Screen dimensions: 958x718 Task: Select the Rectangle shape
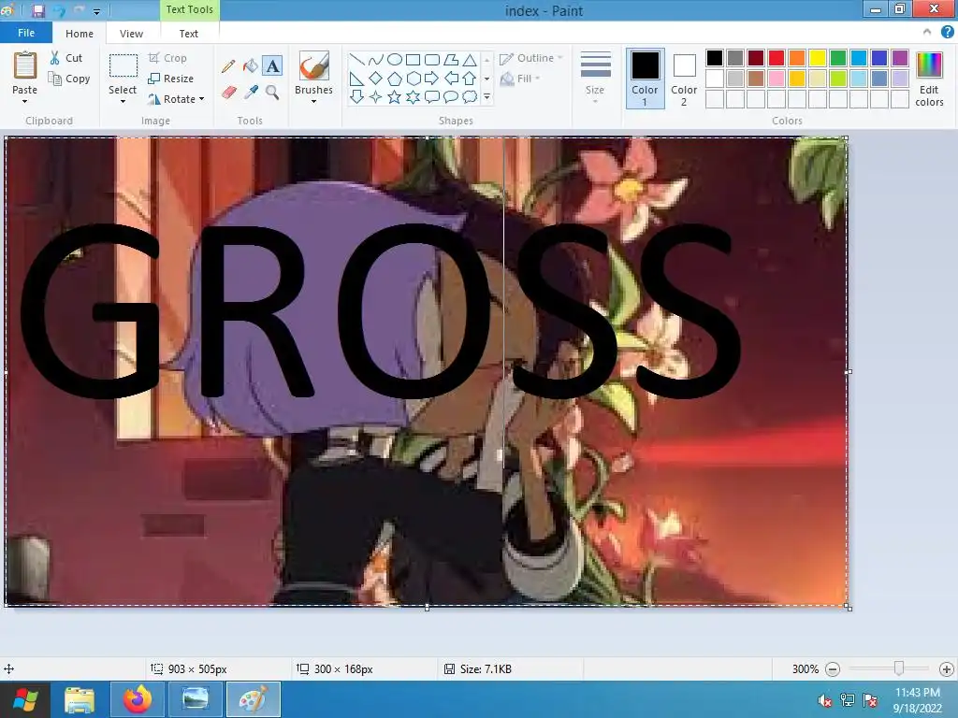click(x=414, y=60)
